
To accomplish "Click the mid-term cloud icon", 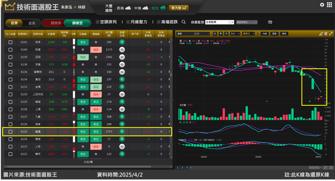I will point(145,8).
